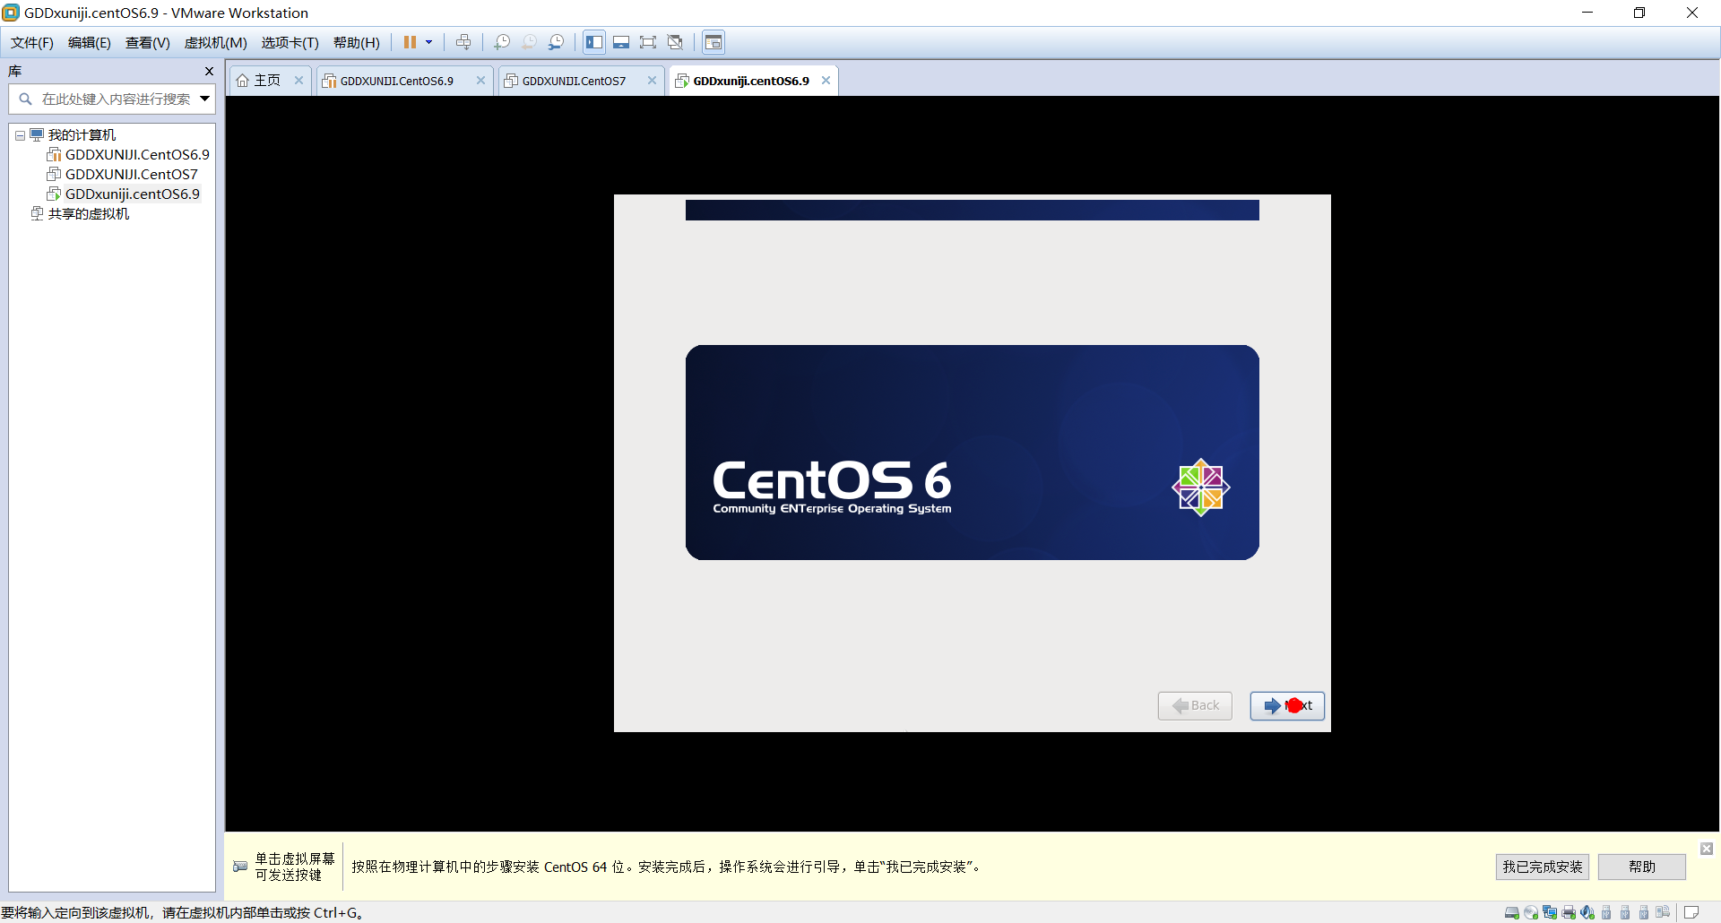The image size is (1721, 923).
Task: Take a snapshot of this virtual machine
Action: [x=502, y=42]
